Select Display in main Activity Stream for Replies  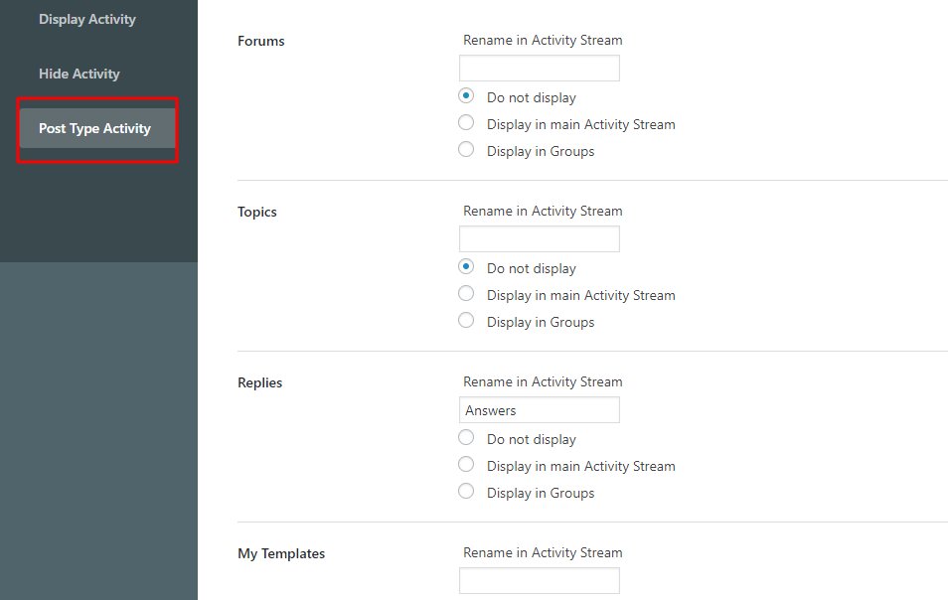(466, 465)
